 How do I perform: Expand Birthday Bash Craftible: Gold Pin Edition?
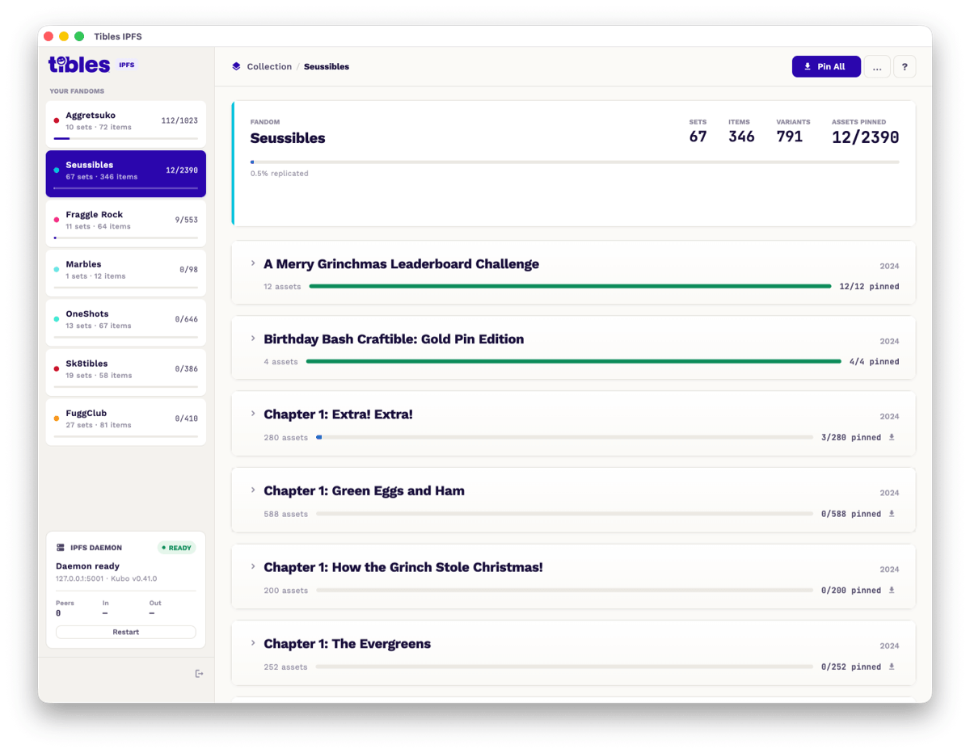[x=253, y=339]
